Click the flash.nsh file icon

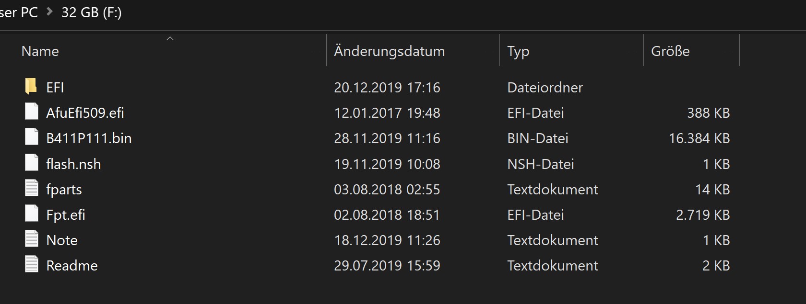coord(31,163)
